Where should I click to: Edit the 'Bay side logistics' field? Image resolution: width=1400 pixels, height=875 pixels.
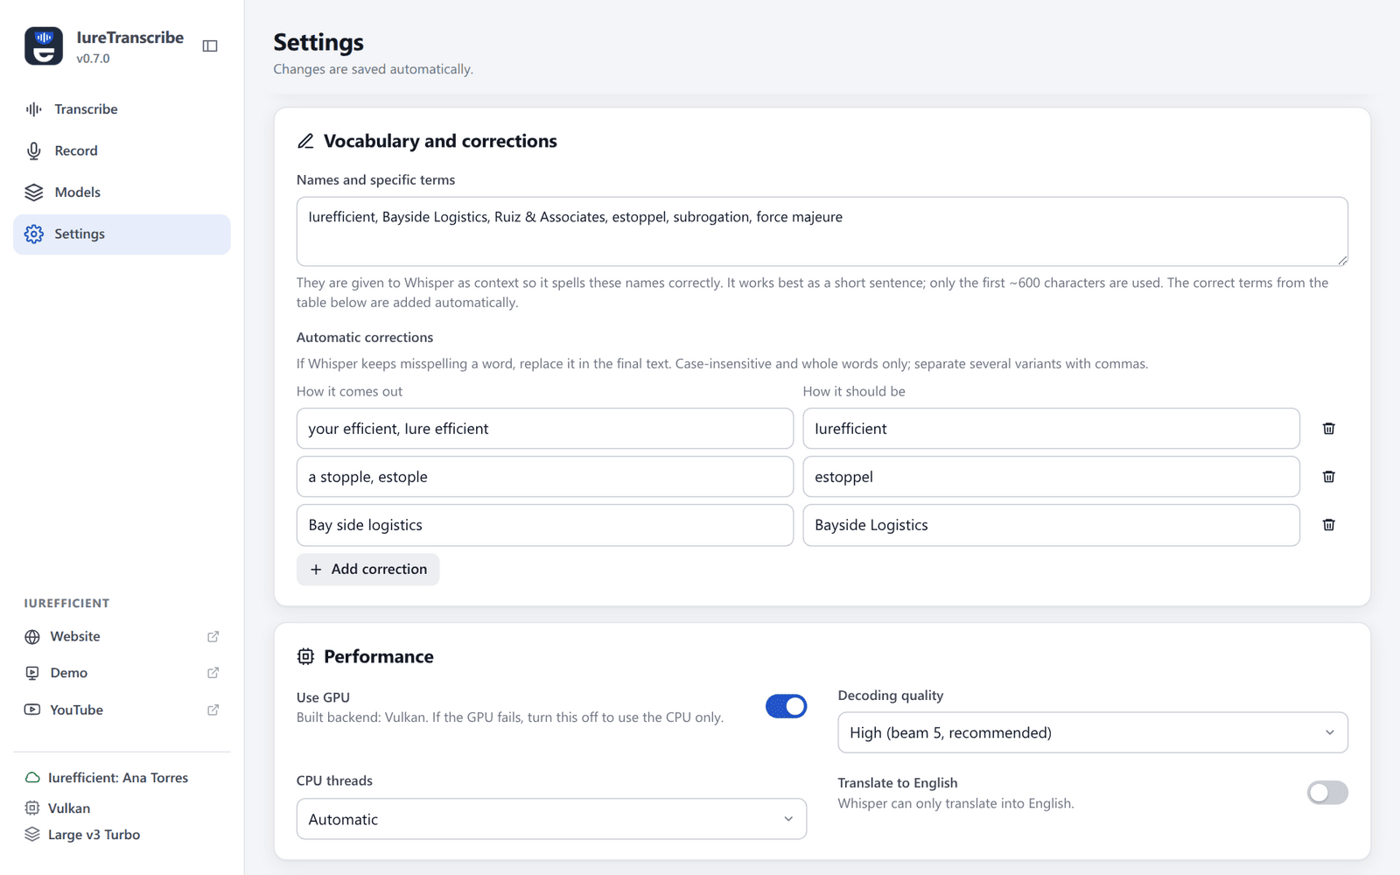[545, 525]
